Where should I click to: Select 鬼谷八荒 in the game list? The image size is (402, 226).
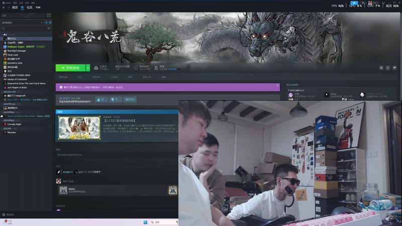(26, 39)
